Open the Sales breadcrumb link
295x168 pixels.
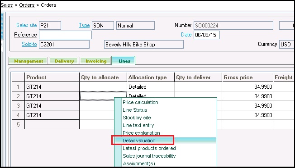[7, 5]
